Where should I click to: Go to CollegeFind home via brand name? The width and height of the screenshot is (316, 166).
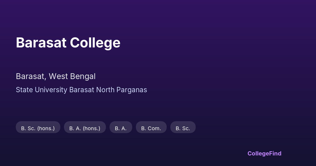pos(264,153)
